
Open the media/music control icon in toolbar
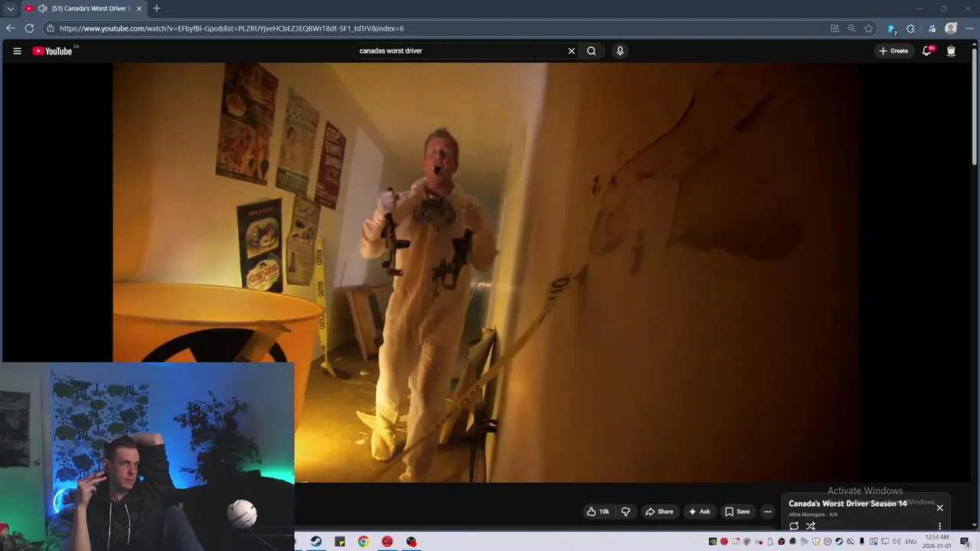pyautogui.click(x=932, y=28)
